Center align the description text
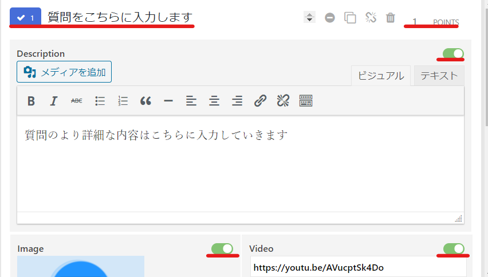The image size is (488, 277). (x=214, y=101)
